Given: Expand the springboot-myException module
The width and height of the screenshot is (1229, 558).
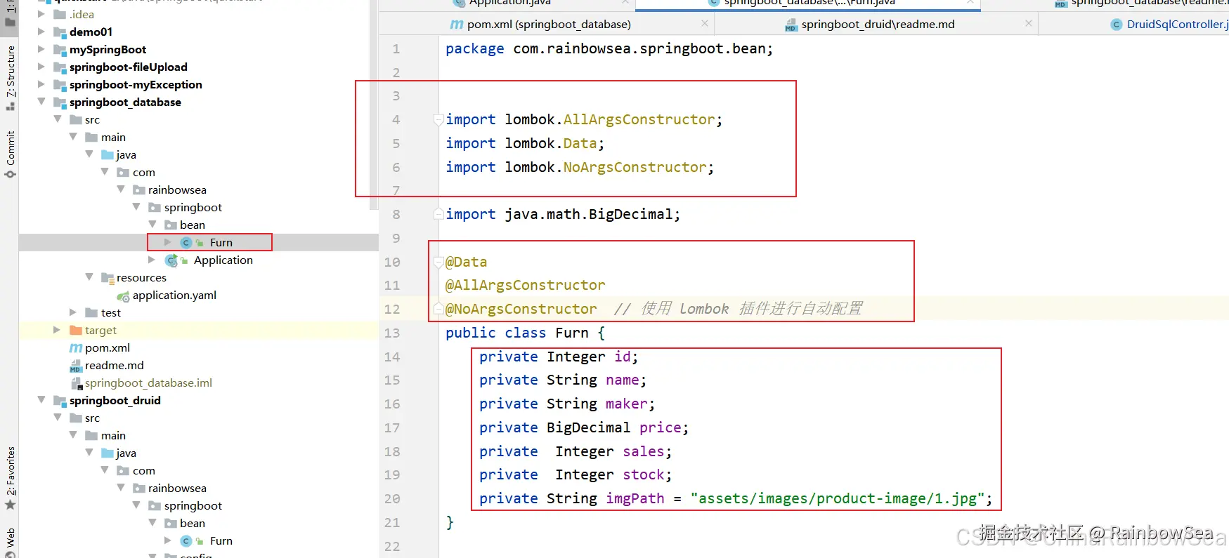Looking at the screenshot, I should (41, 84).
